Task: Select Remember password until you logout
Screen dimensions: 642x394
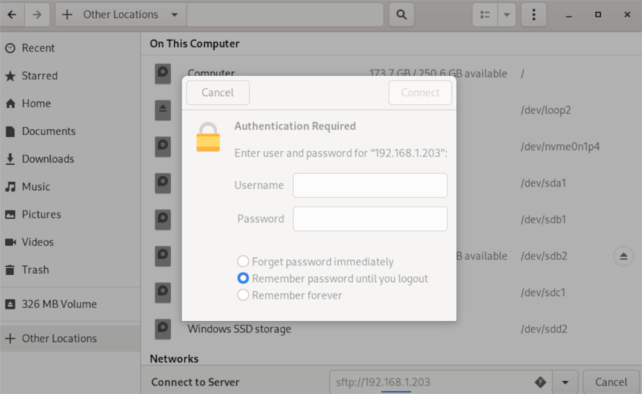Action: [243, 278]
